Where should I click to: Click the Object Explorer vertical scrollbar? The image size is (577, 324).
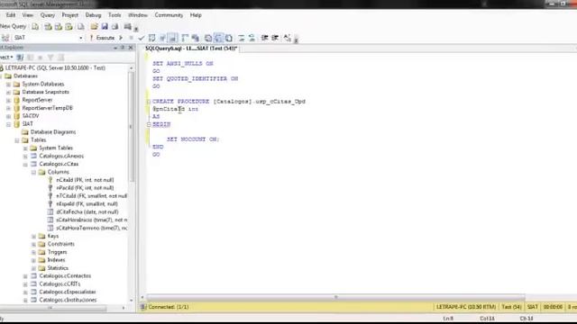[x=131, y=127]
